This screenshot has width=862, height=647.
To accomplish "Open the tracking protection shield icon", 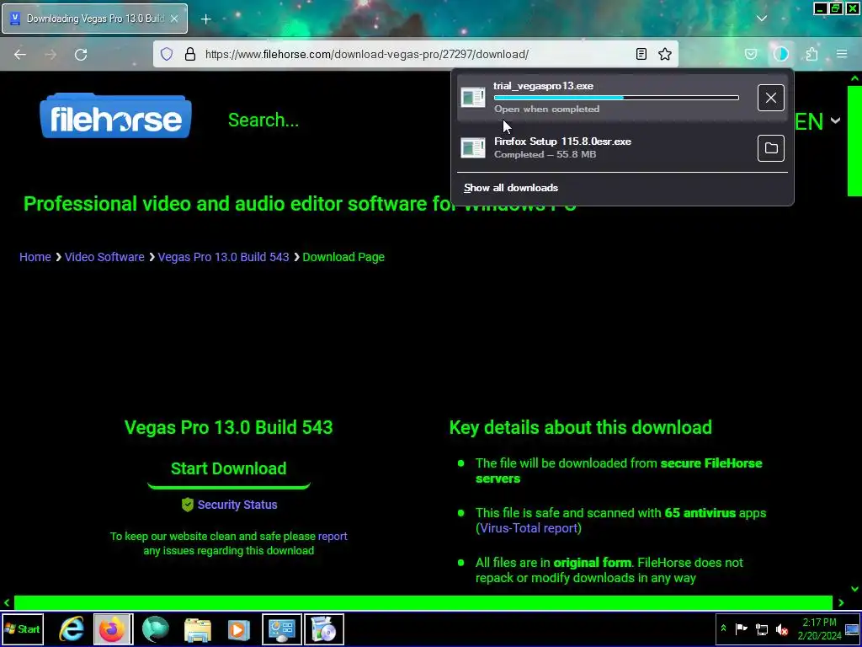I will [167, 54].
